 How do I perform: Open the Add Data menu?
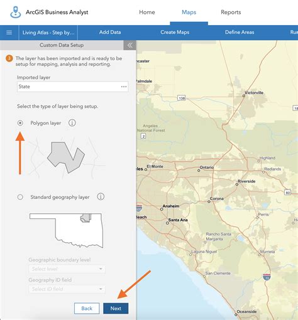[x=110, y=32]
